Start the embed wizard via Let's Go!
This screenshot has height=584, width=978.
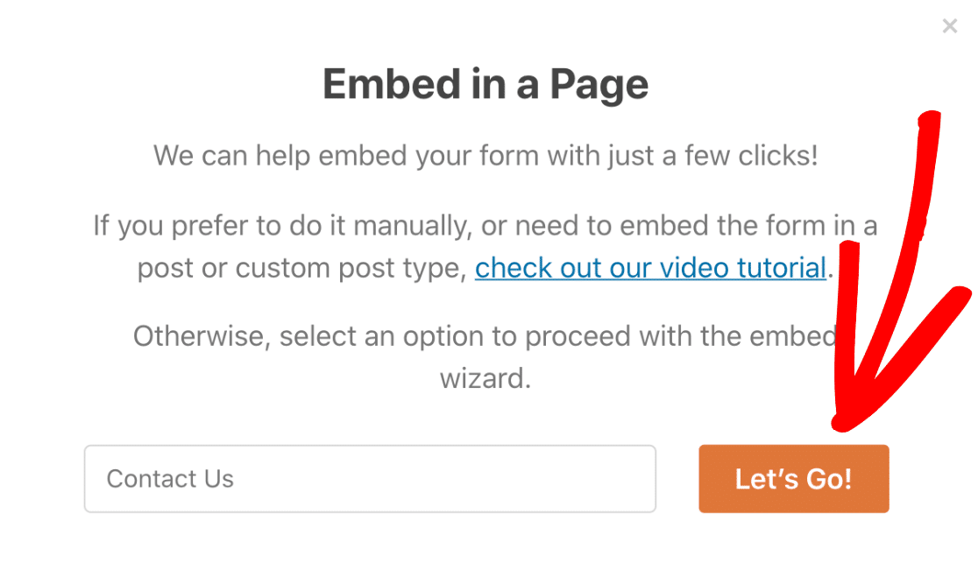(793, 479)
